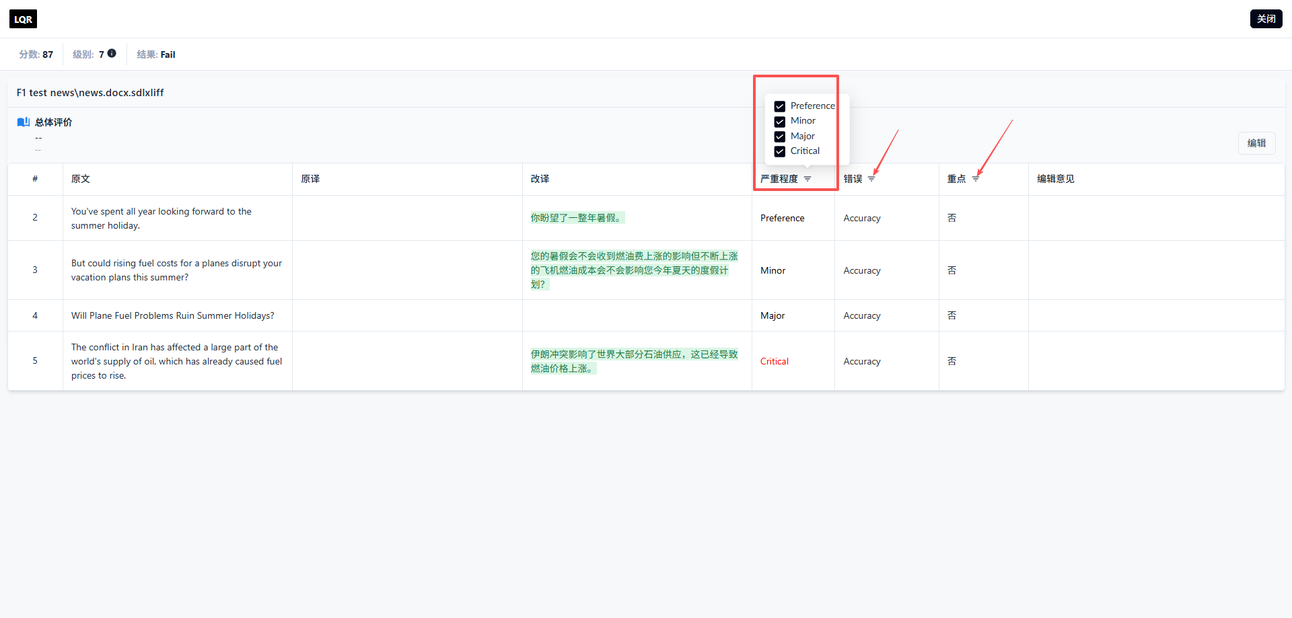Click the 原文 column header

tap(81, 179)
